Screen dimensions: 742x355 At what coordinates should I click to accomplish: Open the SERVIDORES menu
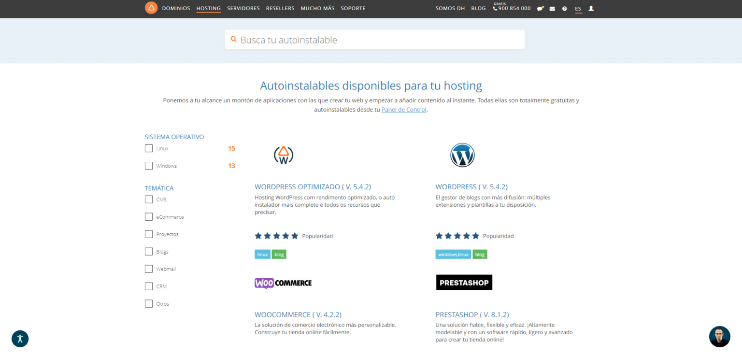tap(243, 8)
